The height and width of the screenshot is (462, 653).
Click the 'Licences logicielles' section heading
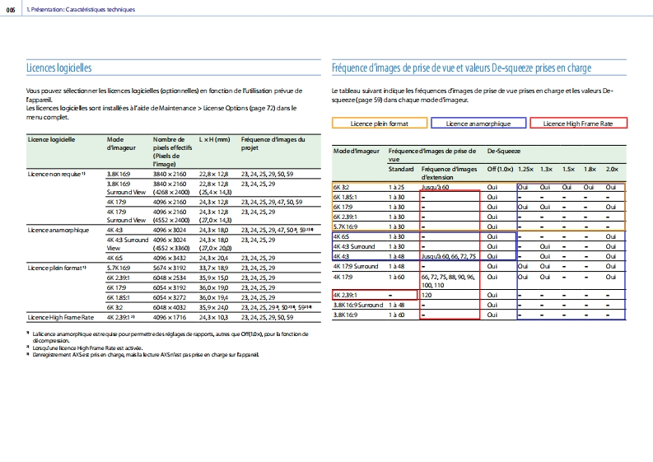click(x=58, y=68)
